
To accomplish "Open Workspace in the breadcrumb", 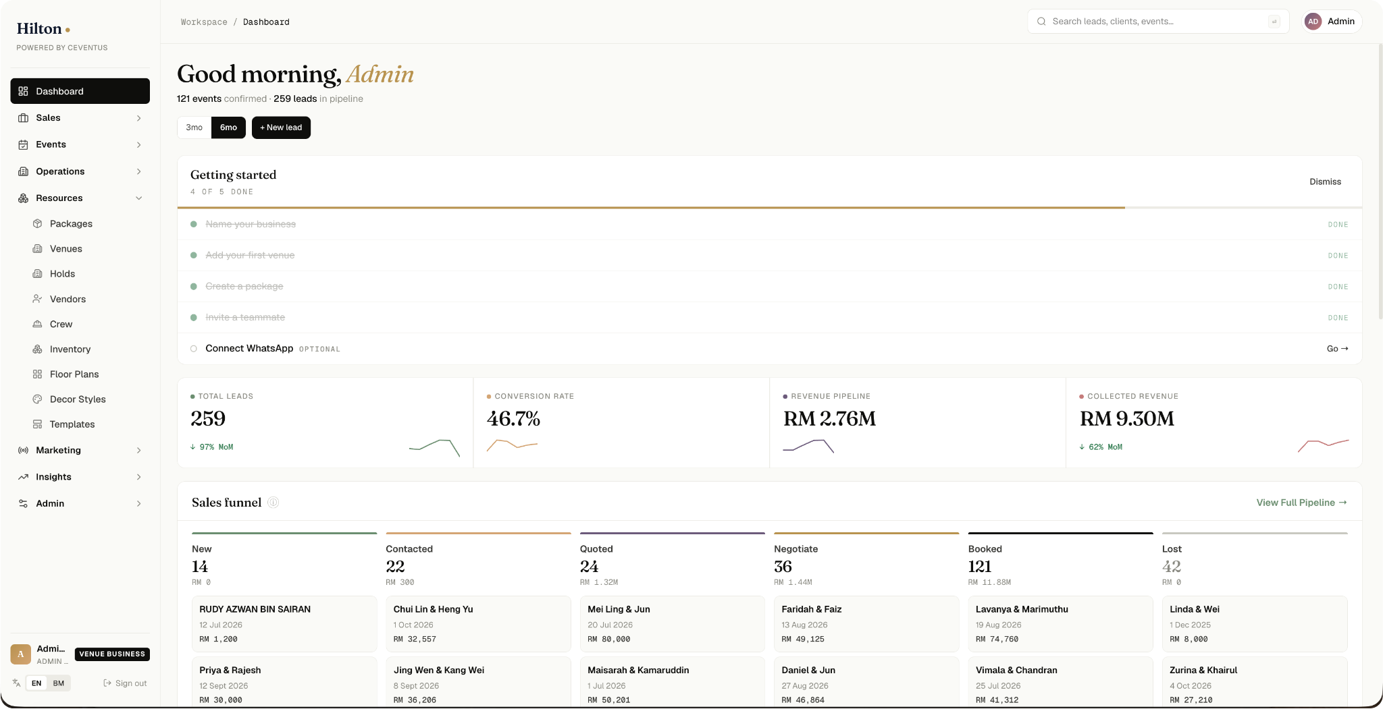I will click(x=204, y=22).
